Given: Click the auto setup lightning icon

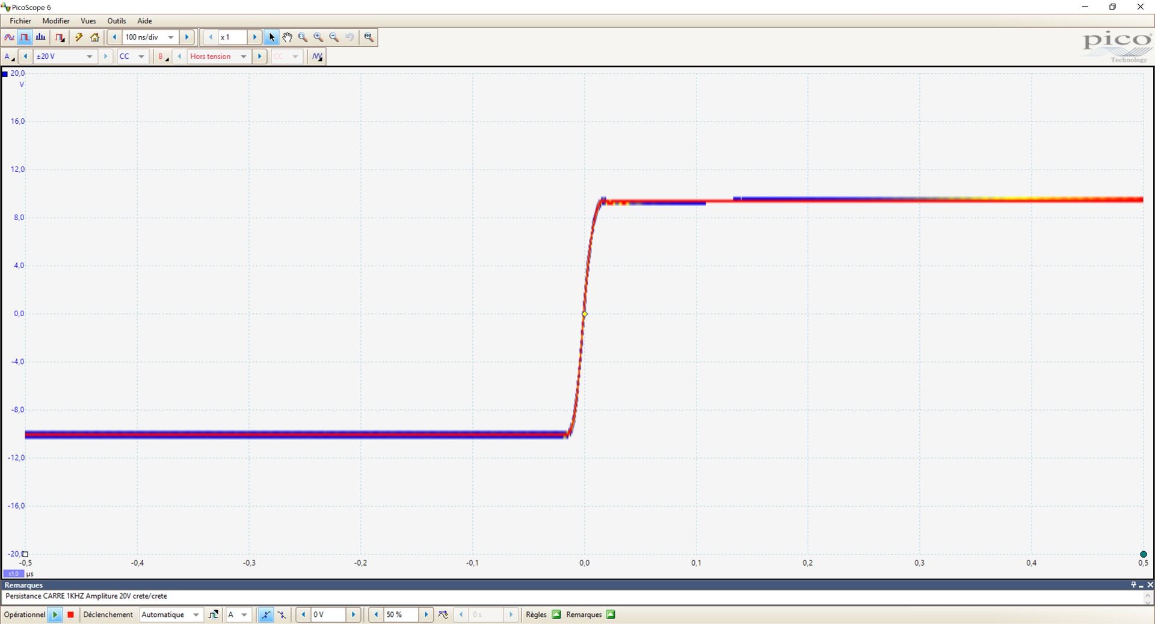Looking at the screenshot, I should pyautogui.click(x=79, y=37).
